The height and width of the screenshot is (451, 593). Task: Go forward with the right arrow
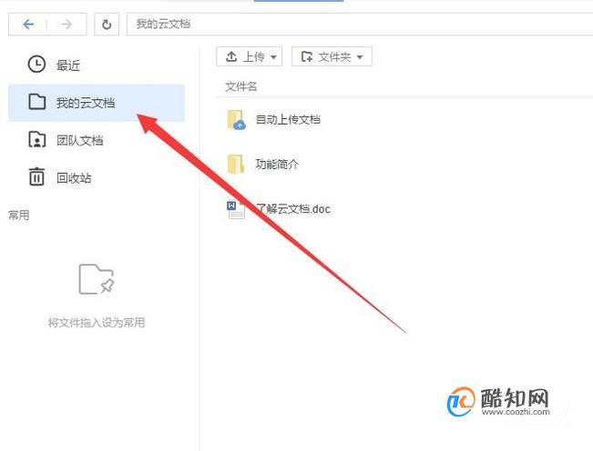pyautogui.click(x=66, y=25)
